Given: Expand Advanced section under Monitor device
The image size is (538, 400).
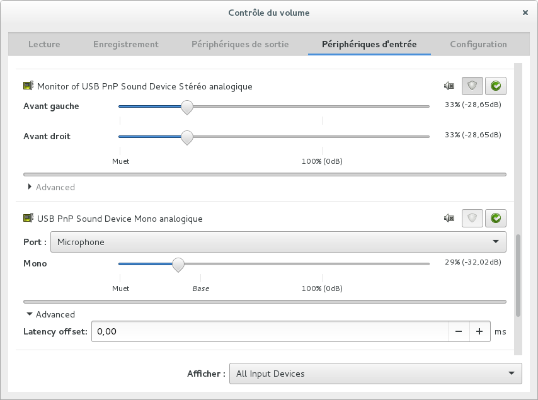Looking at the screenshot, I should click(51, 187).
